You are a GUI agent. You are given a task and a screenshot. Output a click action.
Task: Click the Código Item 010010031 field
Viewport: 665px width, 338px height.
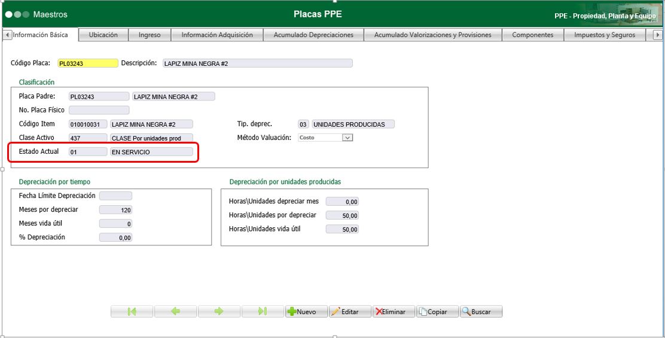coord(88,124)
